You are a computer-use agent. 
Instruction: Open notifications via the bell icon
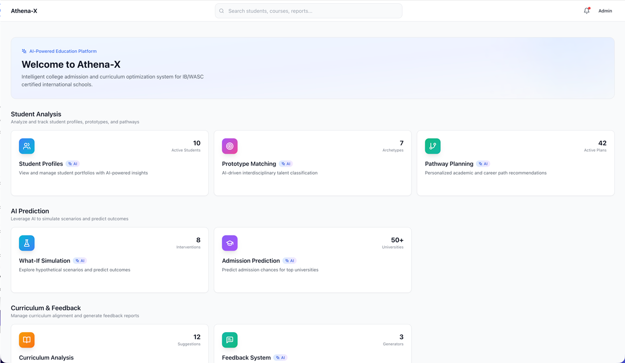point(587,11)
